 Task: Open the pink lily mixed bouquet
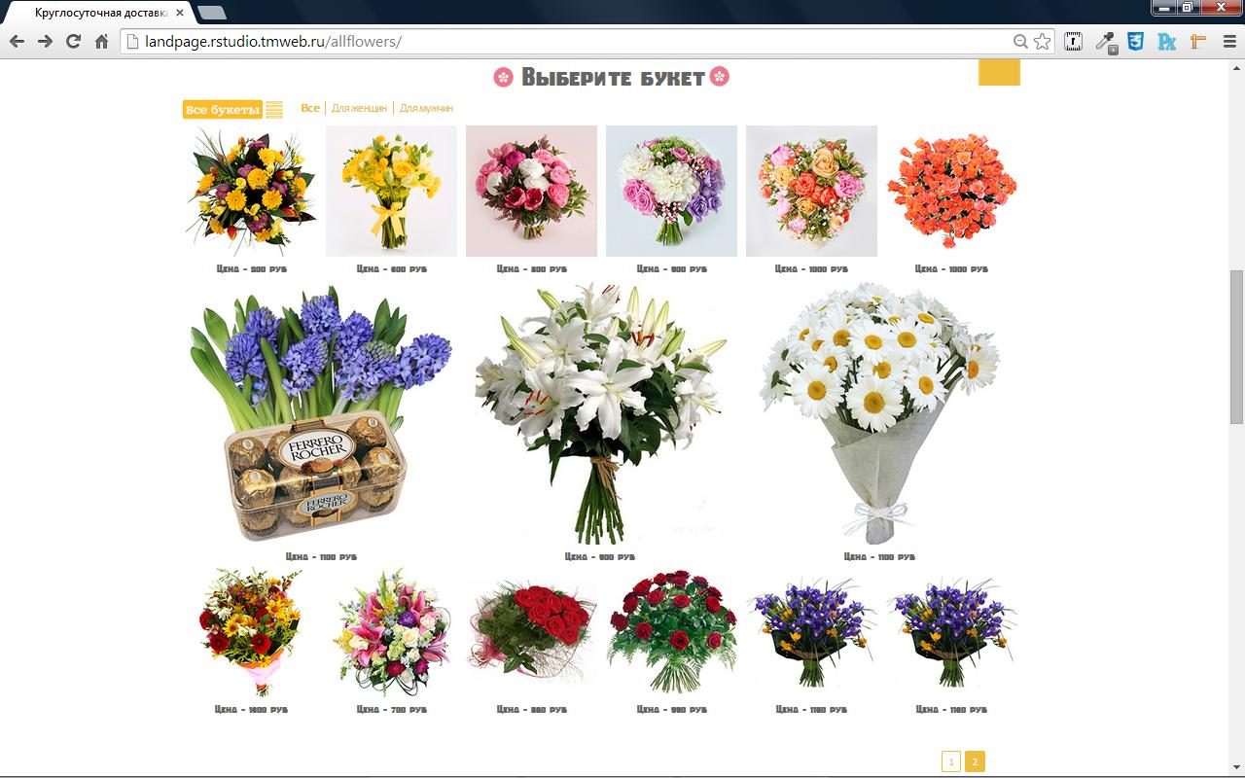point(391,632)
